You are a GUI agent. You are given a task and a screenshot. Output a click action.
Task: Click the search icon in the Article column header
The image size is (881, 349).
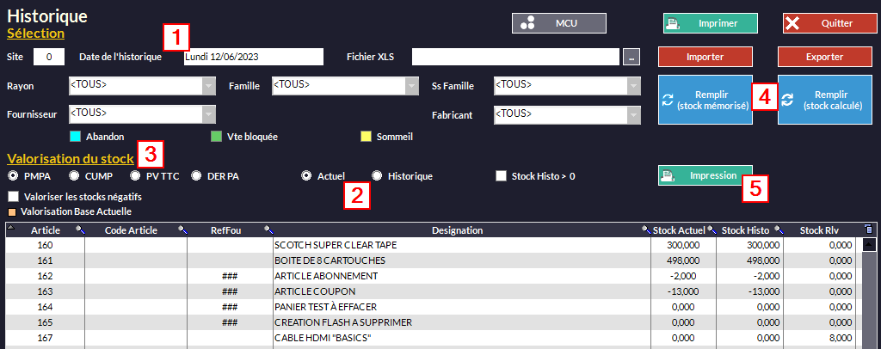click(x=79, y=230)
